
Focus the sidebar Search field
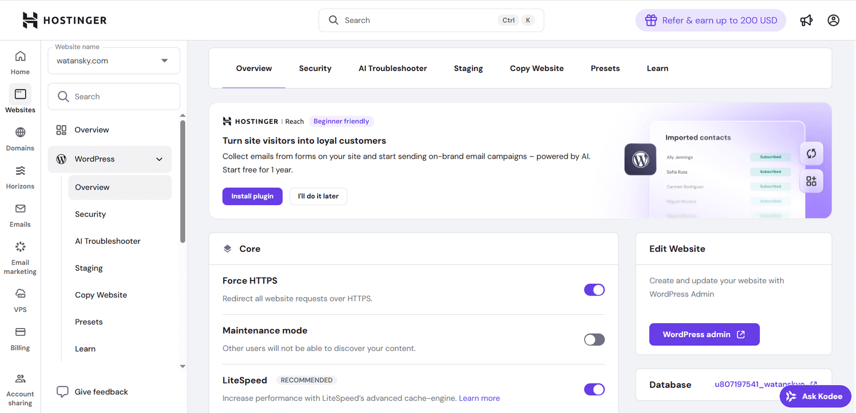pyautogui.click(x=114, y=97)
